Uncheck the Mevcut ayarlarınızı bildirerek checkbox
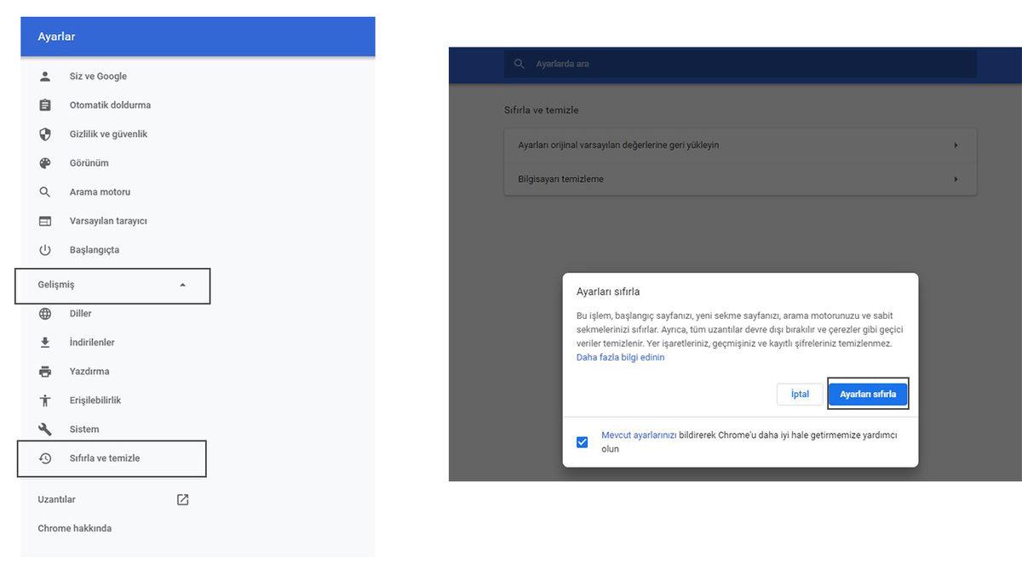This screenshot has height=574, width=1022. [x=583, y=442]
